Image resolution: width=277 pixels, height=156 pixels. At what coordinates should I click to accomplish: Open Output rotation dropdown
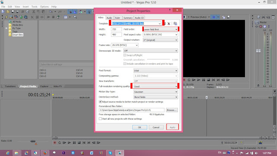[176, 40]
